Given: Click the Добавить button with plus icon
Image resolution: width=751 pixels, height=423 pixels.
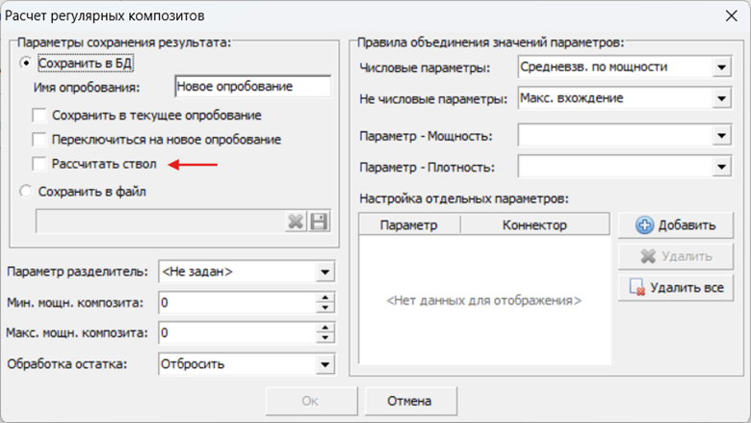Looking at the screenshot, I should pos(676,225).
